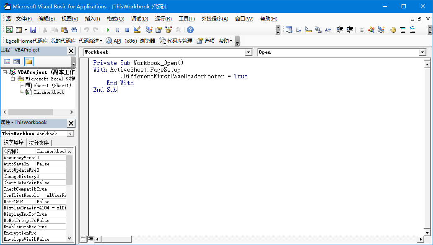Switch to the 按分类序 tab
The width and height of the screenshot is (433, 245).
39,143
